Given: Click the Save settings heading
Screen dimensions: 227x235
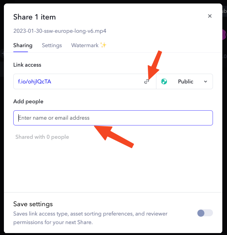Looking at the screenshot, I should pyautogui.click(x=33, y=204).
